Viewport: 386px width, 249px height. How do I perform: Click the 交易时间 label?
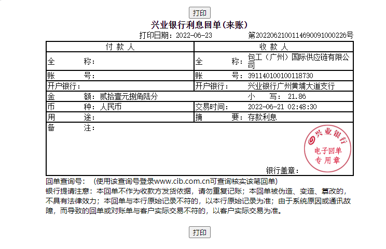coord(212,107)
